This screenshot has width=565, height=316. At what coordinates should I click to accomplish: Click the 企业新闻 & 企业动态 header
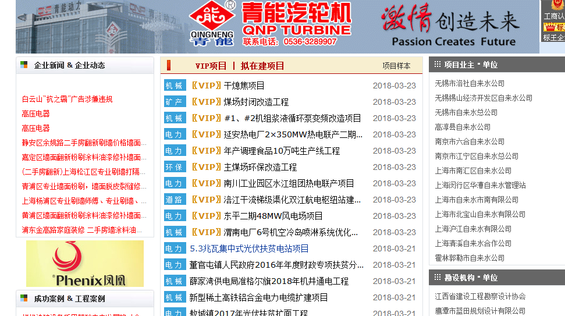point(70,65)
